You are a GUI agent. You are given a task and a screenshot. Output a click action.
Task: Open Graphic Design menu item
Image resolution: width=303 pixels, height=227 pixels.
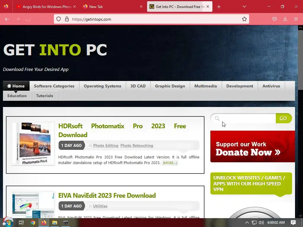tap(170, 86)
